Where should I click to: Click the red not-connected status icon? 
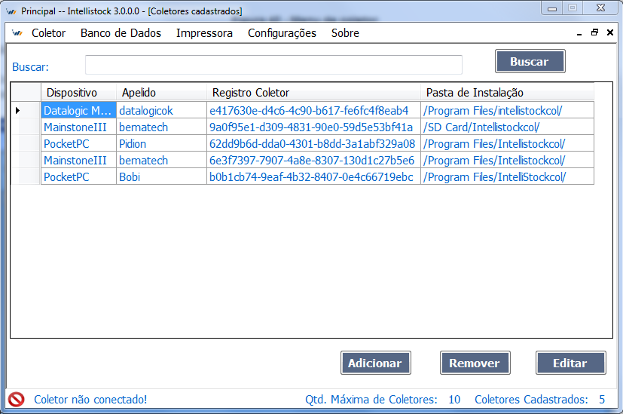coord(17,399)
